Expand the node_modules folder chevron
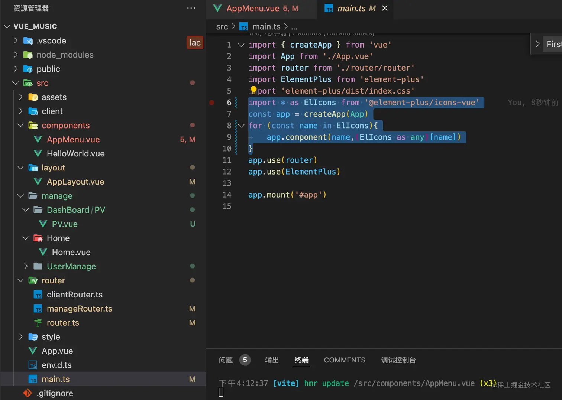 [x=15, y=55]
